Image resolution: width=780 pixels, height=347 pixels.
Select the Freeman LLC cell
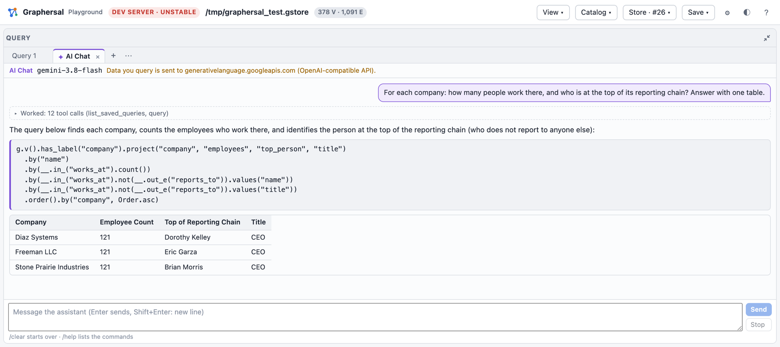point(36,252)
